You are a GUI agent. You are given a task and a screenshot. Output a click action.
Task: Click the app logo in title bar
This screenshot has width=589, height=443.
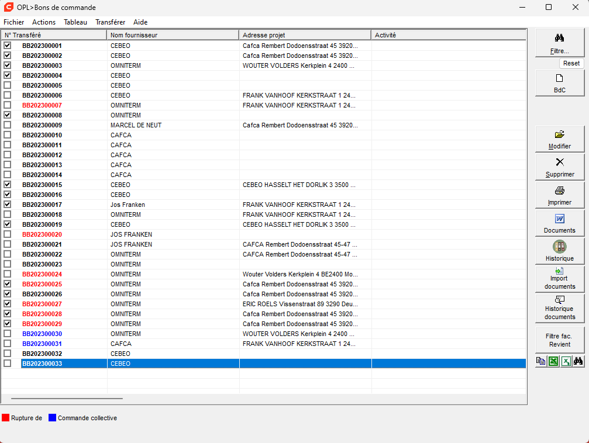[x=8, y=7]
